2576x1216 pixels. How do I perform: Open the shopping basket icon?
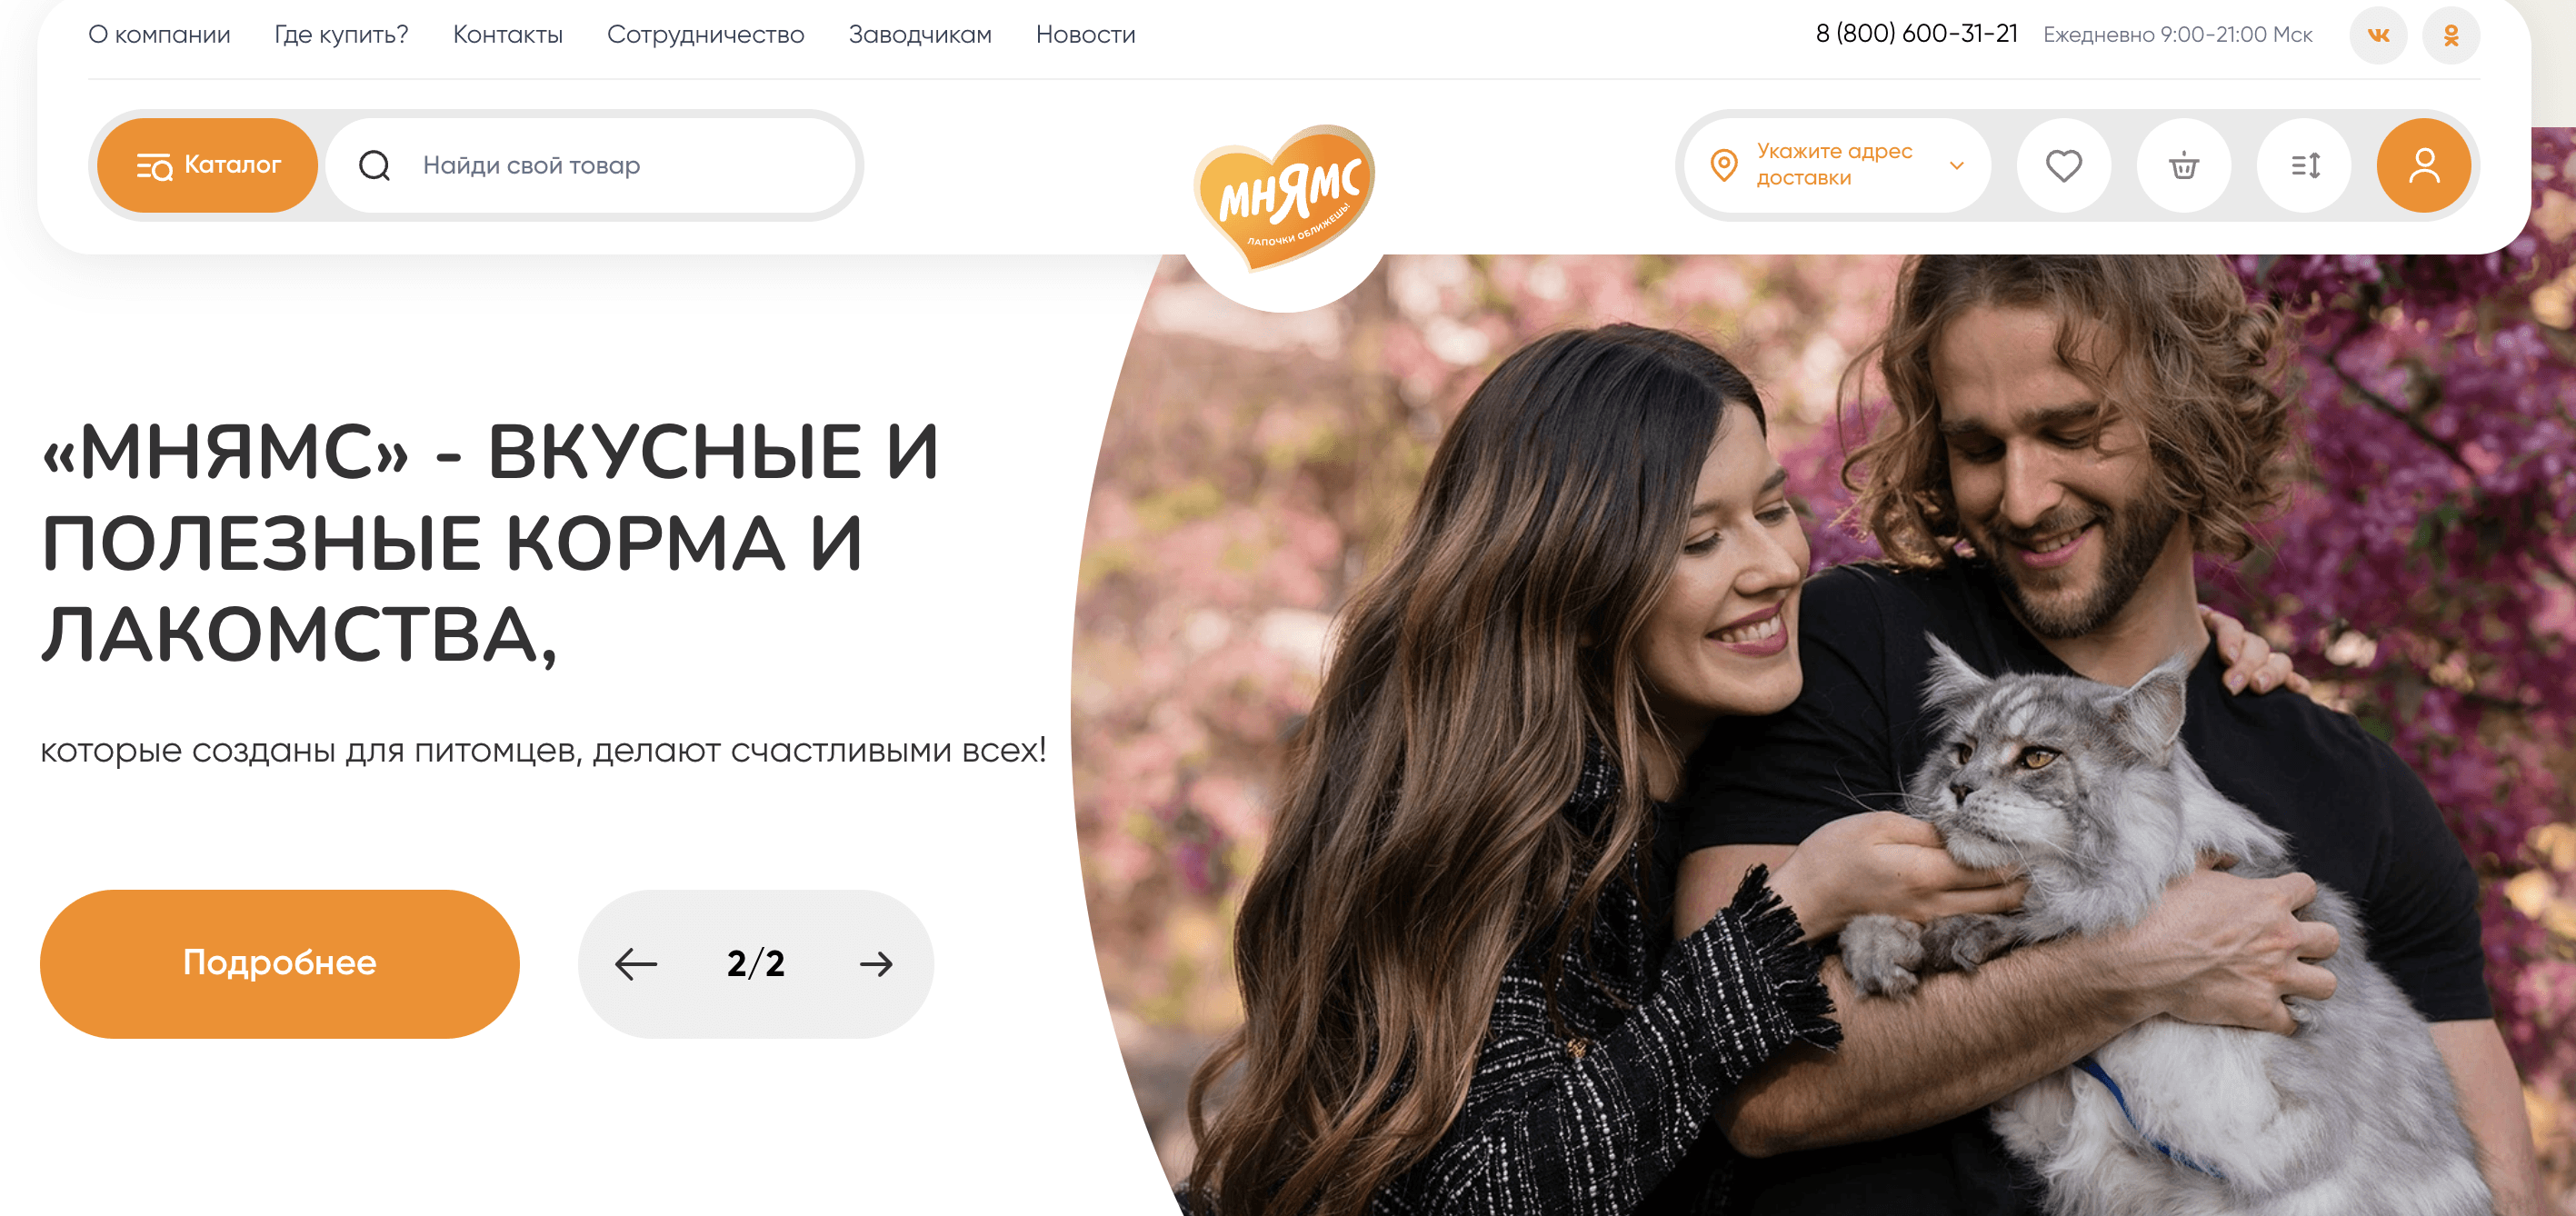click(x=2184, y=165)
